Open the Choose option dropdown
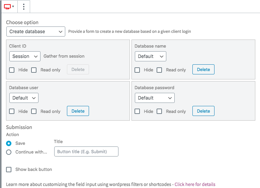Image resolution: width=260 pixels, height=188 pixels. [36, 32]
